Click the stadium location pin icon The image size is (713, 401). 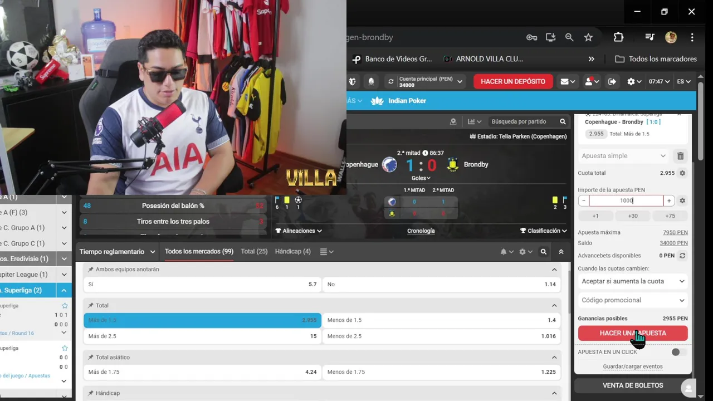(x=453, y=121)
